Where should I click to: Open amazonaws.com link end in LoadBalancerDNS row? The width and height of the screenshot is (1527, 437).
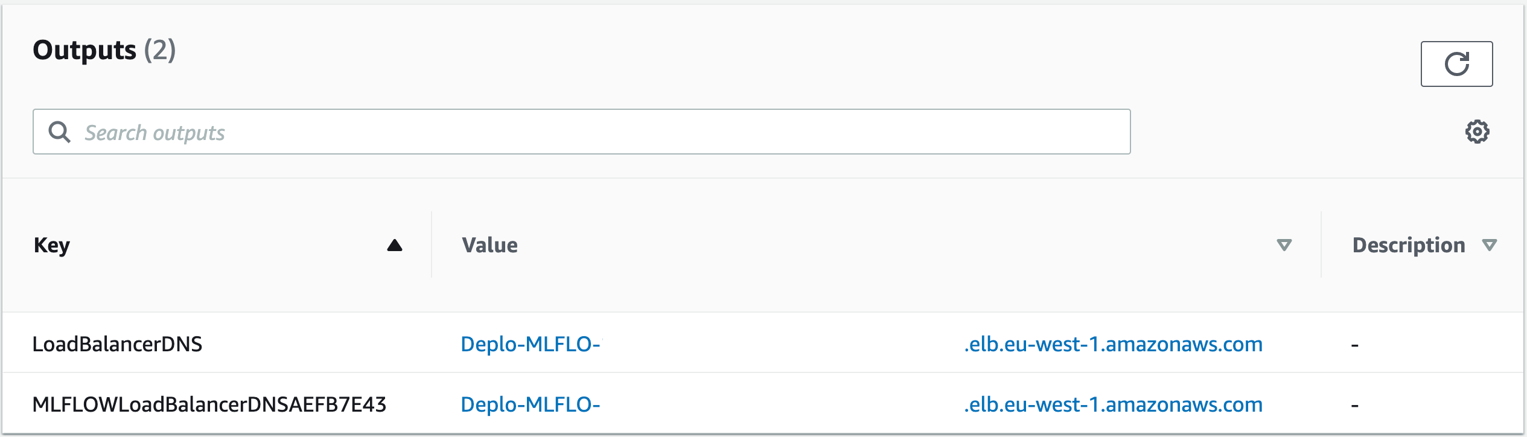pos(1113,344)
